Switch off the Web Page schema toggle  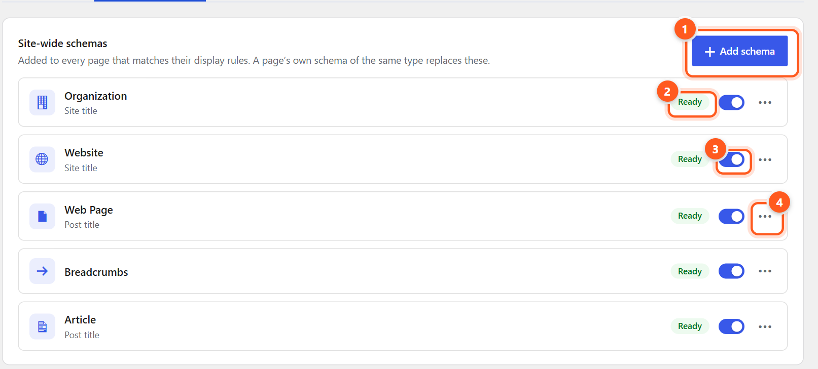(731, 216)
